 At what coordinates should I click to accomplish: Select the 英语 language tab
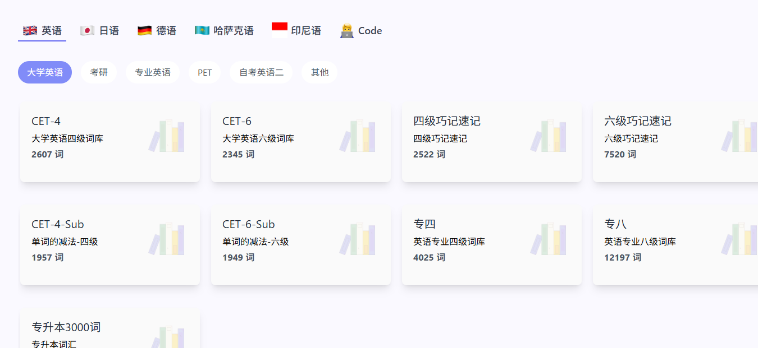pyautogui.click(x=42, y=31)
